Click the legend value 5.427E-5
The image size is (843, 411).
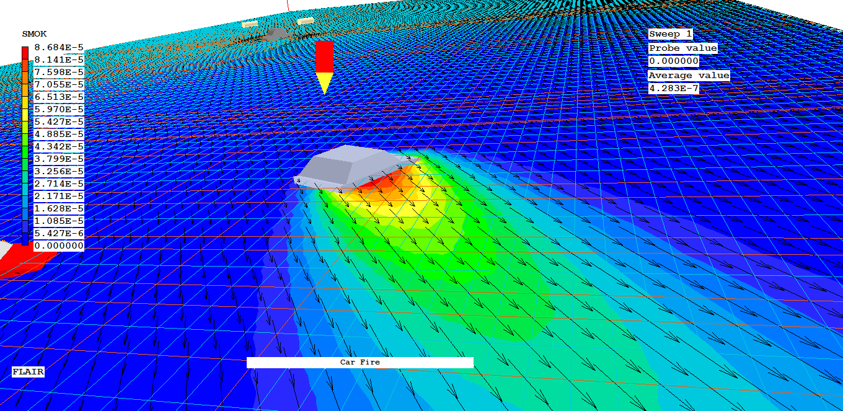pyautogui.click(x=59, y=122)
